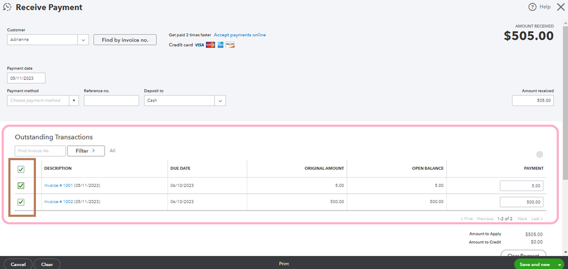Click the Reference no. field
568x269 pixels.
tap(111, 100)
